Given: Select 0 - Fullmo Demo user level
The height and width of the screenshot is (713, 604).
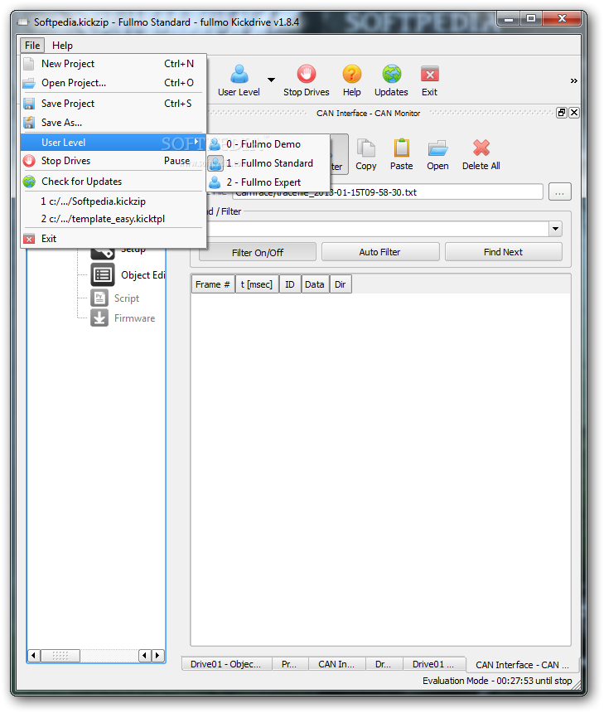Looking at the screenshot, I should coord(268,144).
